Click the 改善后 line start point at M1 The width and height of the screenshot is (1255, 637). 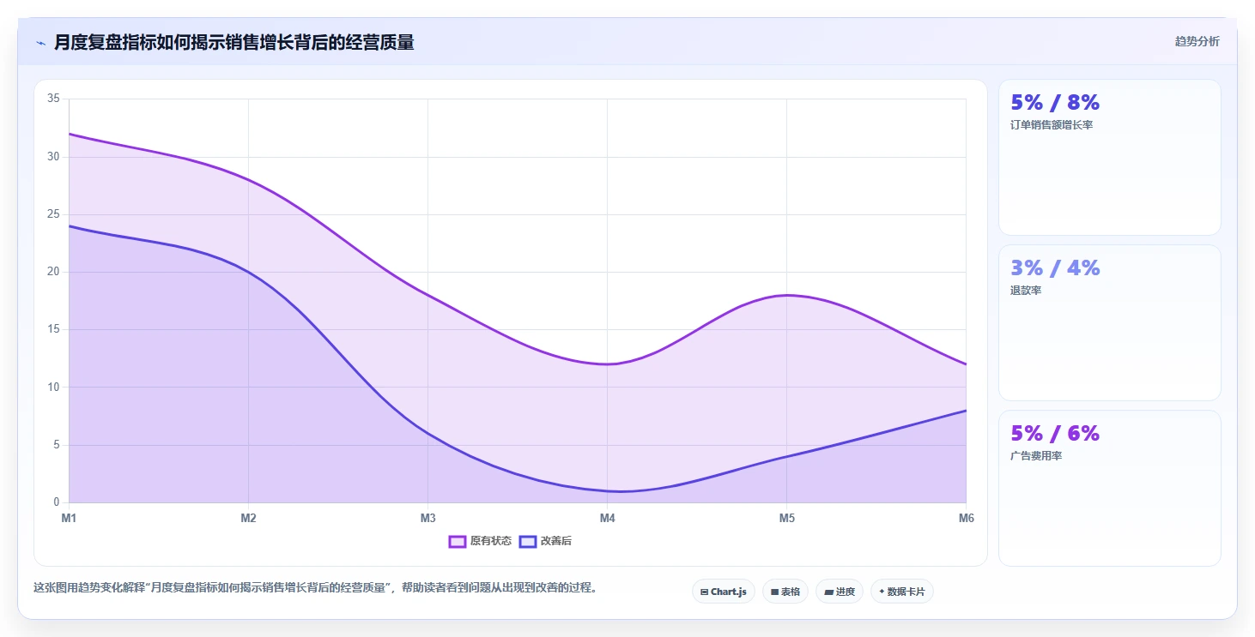70,226
